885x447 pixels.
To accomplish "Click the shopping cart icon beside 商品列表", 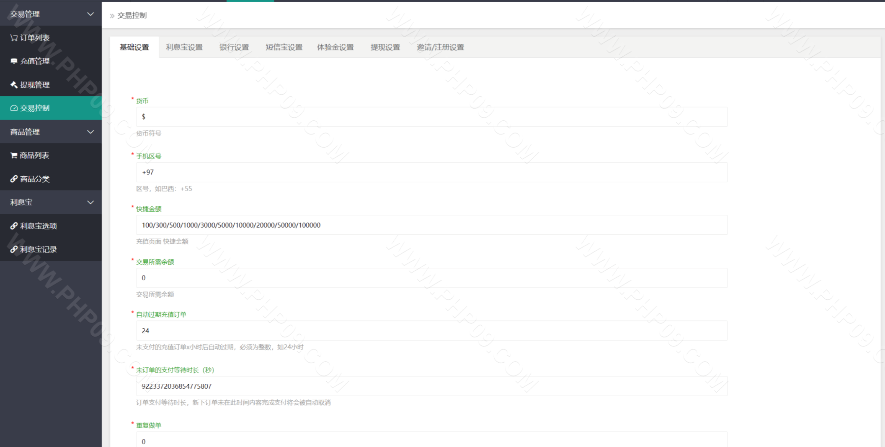I will [x=14, y=156].
